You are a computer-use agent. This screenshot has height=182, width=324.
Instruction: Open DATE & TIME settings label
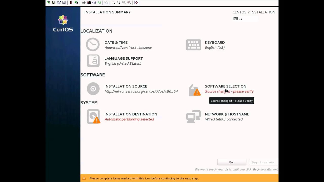click(x=116, y=42)
